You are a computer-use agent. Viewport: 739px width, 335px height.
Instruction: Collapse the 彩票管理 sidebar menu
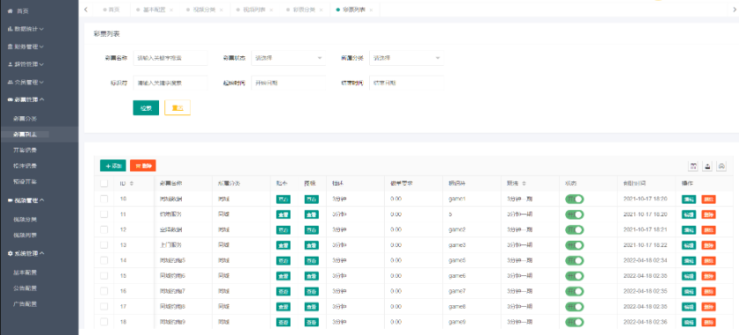click(x=40, y=99)
